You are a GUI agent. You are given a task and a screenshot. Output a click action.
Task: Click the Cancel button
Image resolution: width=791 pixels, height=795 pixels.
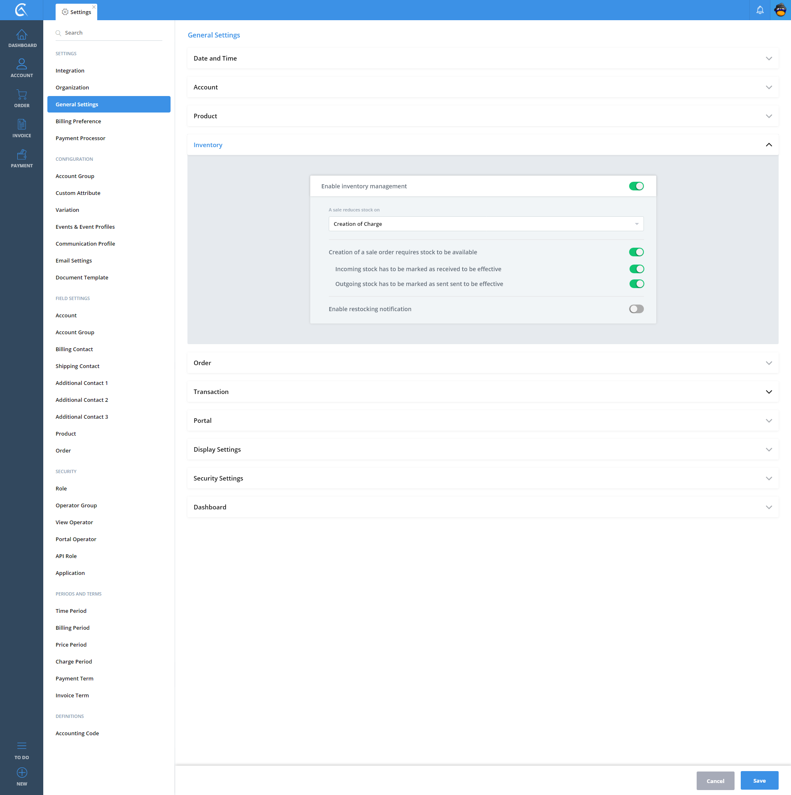point(715,781)
